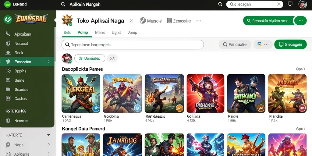Screen dimensions: 312x156
Task: Click the OK chip
Action: pyautogui.click(x=112, y=58)
